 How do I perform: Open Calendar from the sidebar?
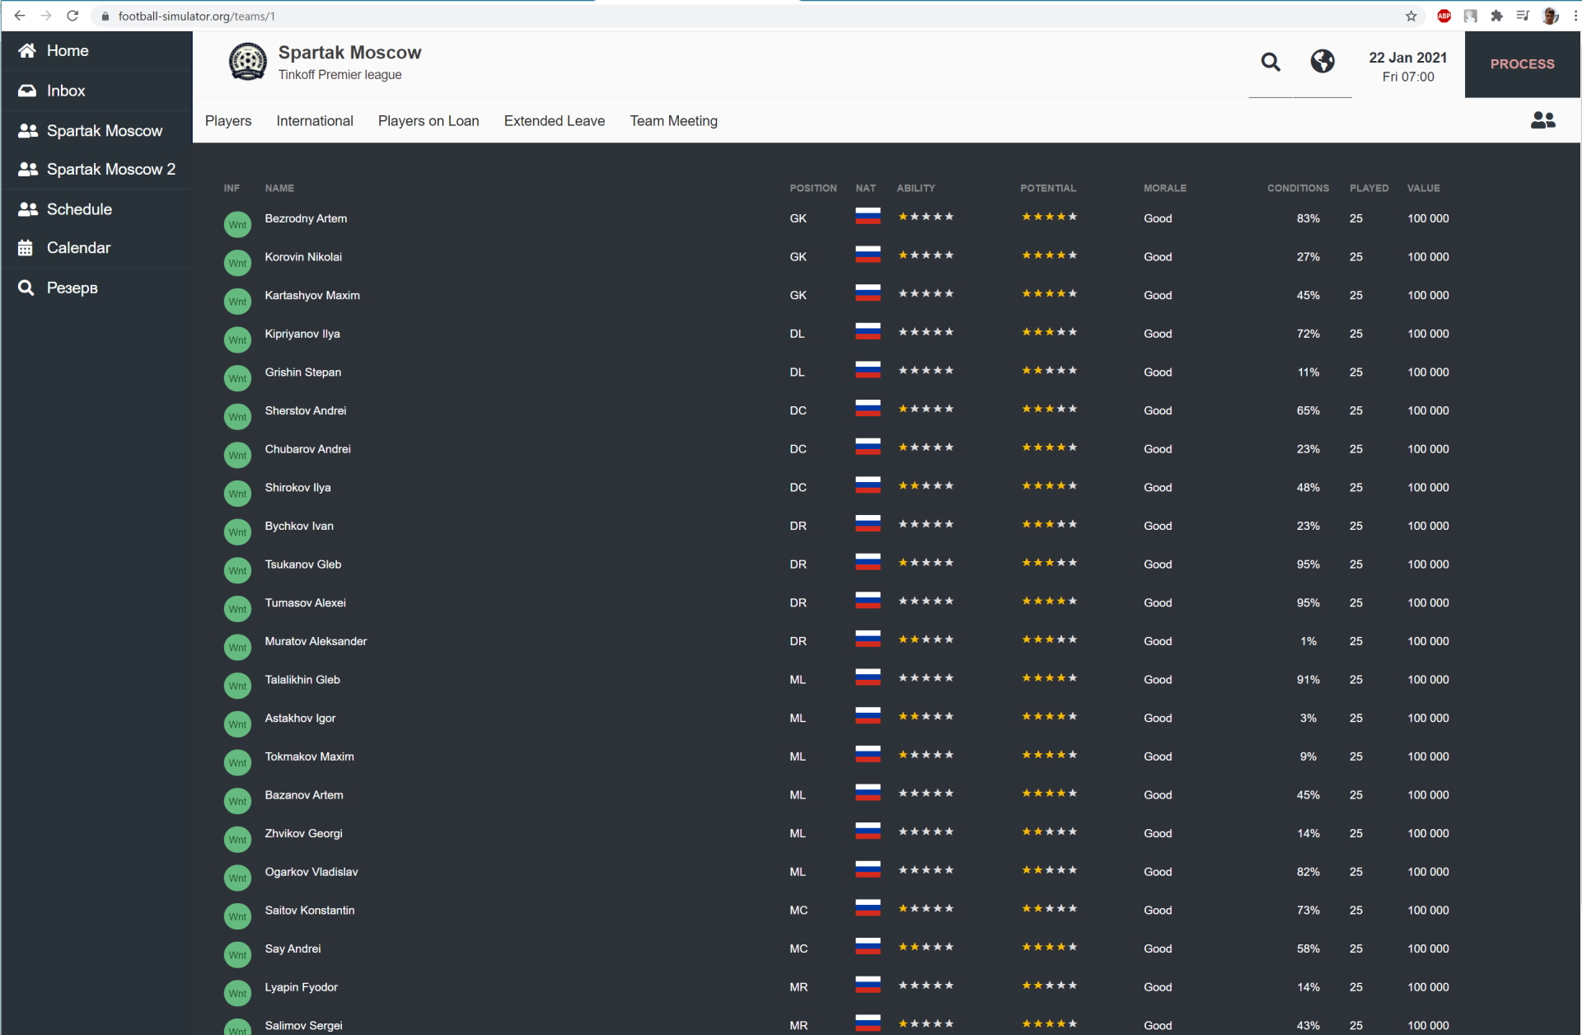click(78, 248)
